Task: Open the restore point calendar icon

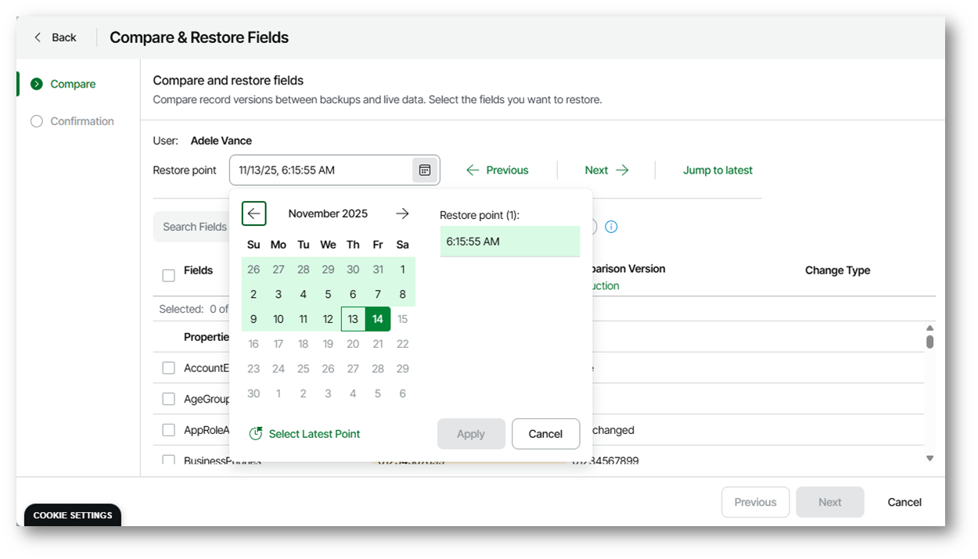Action: tap(424, 170)
